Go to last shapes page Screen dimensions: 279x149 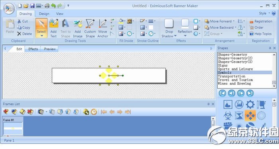click(250, 93)
